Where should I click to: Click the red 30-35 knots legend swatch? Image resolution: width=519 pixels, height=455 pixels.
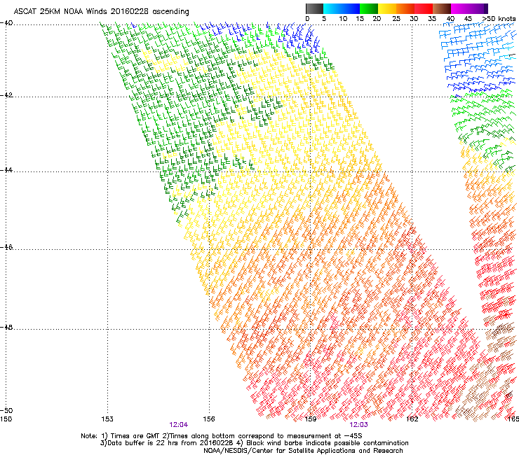[x=424, y=8]
